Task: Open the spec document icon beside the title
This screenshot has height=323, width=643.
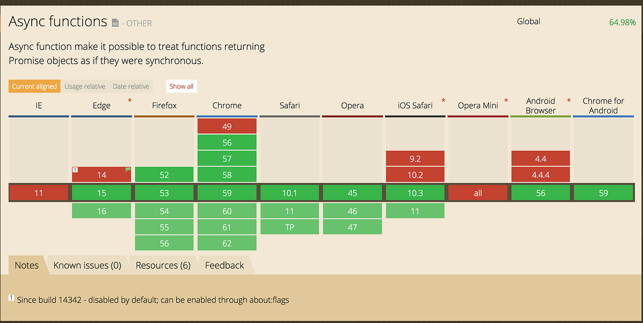Action: click(x=115, y=22)
